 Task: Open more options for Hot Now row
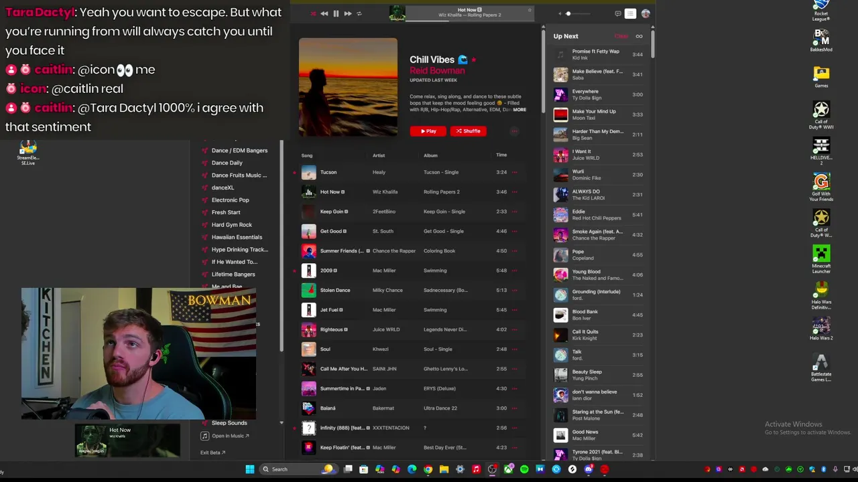click(x=515, y=192)
